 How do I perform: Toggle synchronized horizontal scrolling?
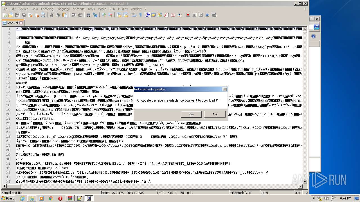click(125, 15)
